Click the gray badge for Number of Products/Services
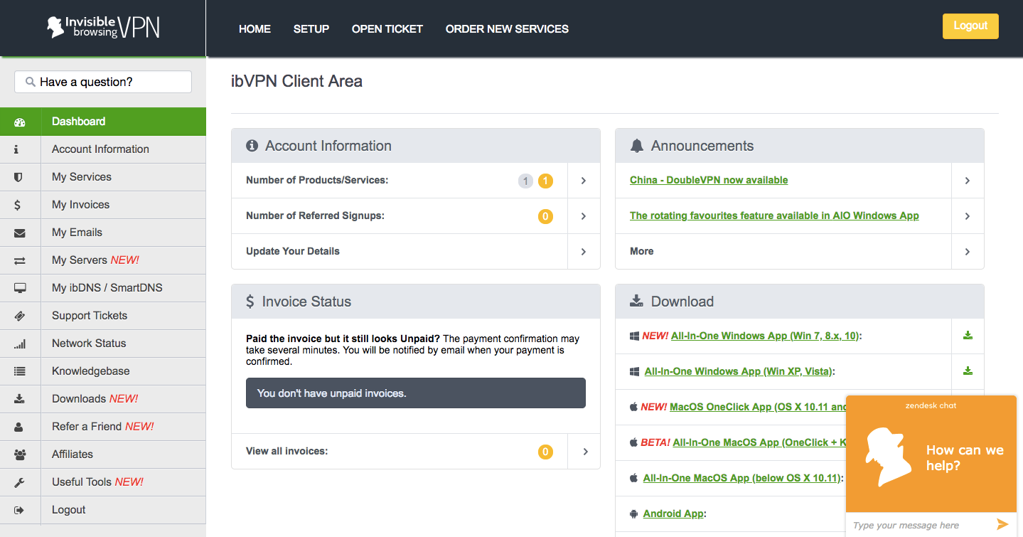Screen dimensions: 1023x537 click(x=525, y=181)
